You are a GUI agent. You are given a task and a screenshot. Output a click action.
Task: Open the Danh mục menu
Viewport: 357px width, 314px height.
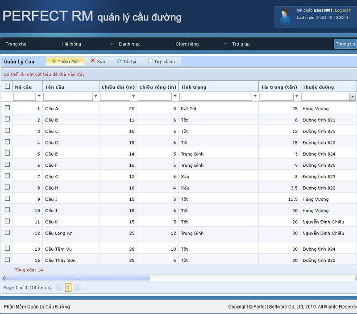tap(129, 44)
